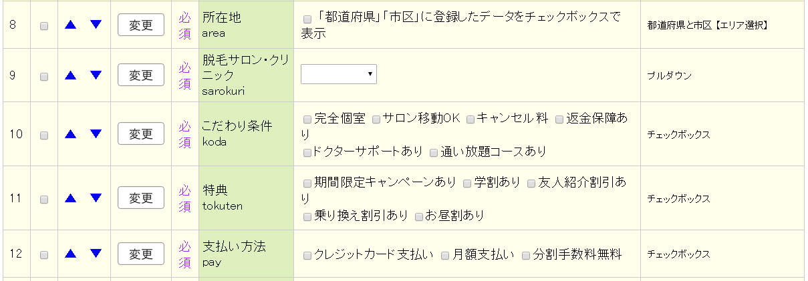This screenshot has height=281, width=808.
Task: Move 特典 row up
Action: [x=70, y=198]
